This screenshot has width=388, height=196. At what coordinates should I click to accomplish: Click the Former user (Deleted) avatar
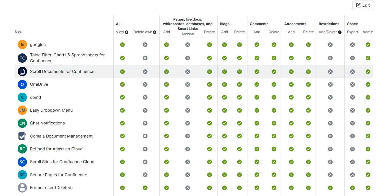pyautogui.click(x=22, y=188)
